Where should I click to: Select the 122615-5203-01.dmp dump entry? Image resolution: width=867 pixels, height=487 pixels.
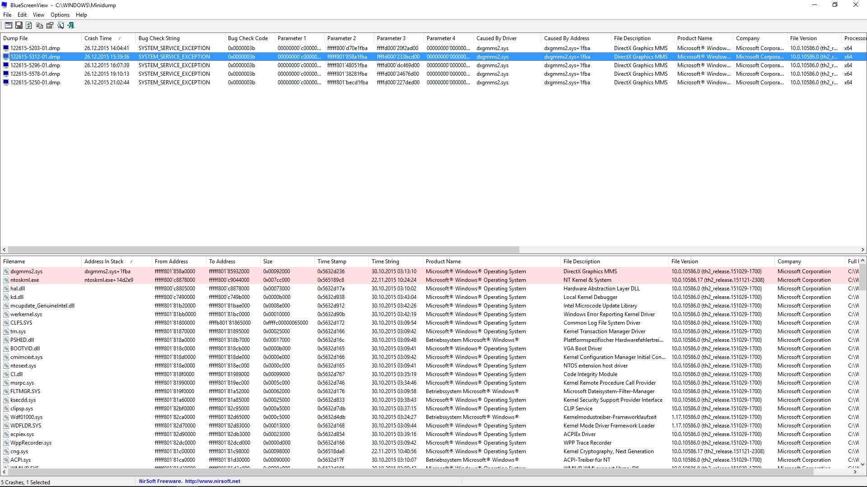pyautogui.click(x=35, y=48)
